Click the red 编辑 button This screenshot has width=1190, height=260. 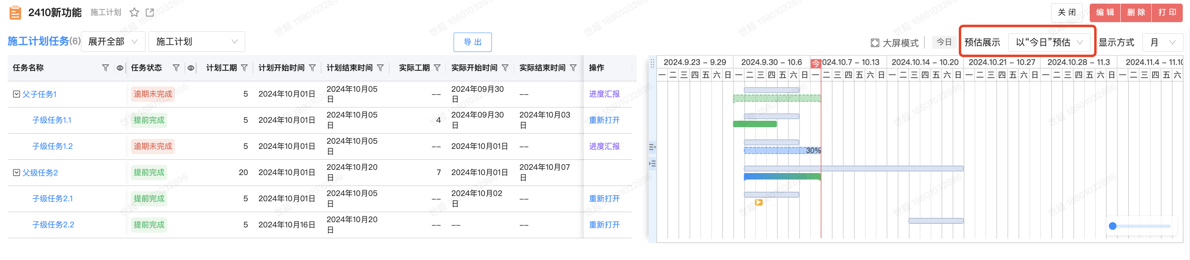(1105, 12)
